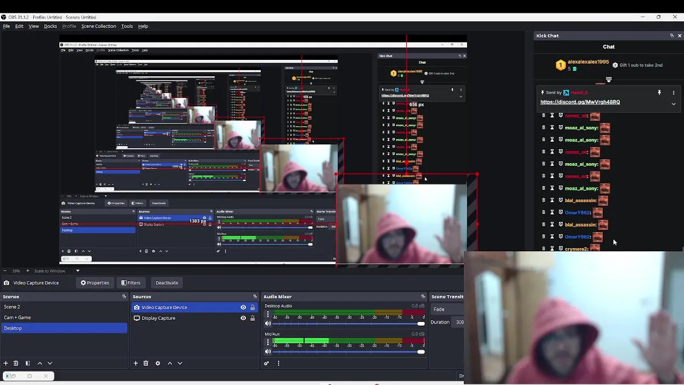Float the Scenes dock

tap(124, 297)
